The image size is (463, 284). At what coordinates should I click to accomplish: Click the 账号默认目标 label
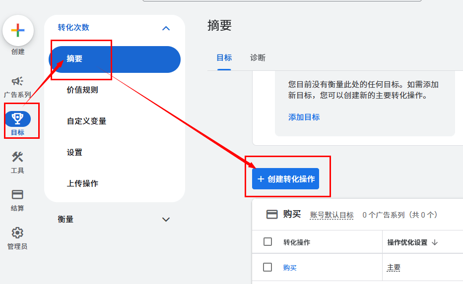pyautogui.click(x=331, y=215)
